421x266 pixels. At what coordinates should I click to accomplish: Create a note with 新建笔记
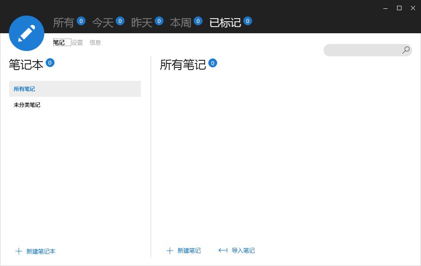click(189, 250)
